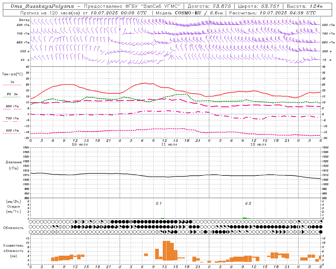Click the provider text ФГБУ "ЗапСиб УГМС"

(x=153, y=6)
